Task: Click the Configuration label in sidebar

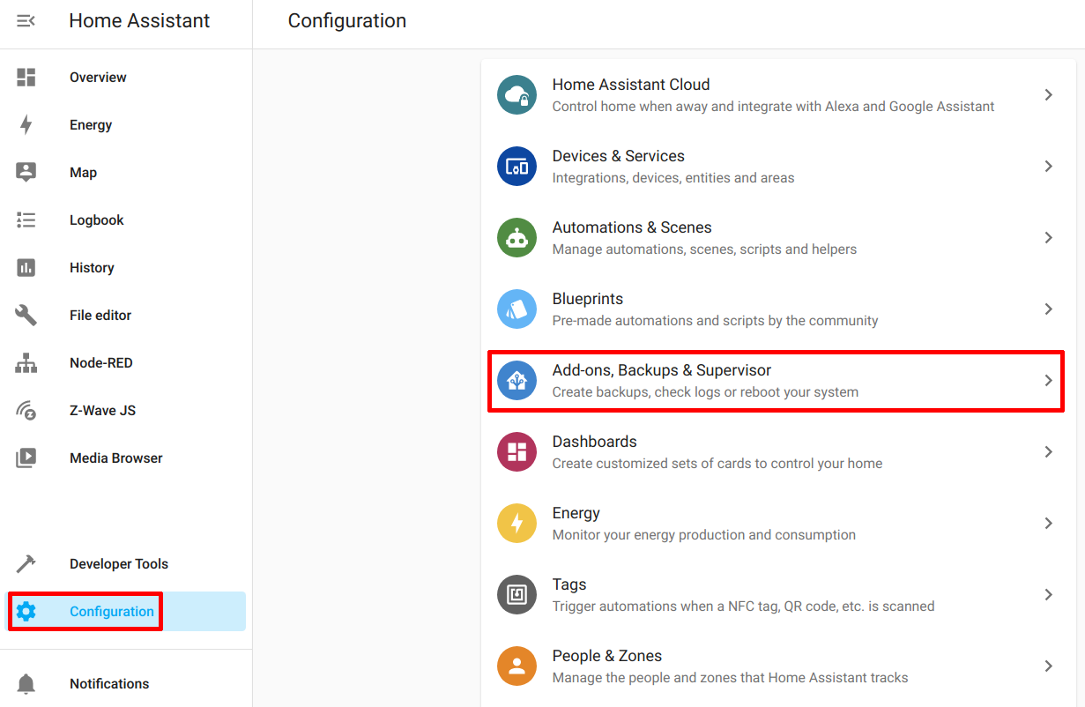Action: tap(112, 612)
